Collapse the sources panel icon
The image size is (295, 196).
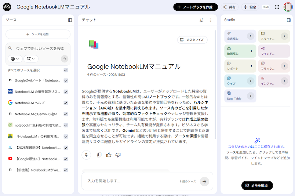tap(70, 20)
